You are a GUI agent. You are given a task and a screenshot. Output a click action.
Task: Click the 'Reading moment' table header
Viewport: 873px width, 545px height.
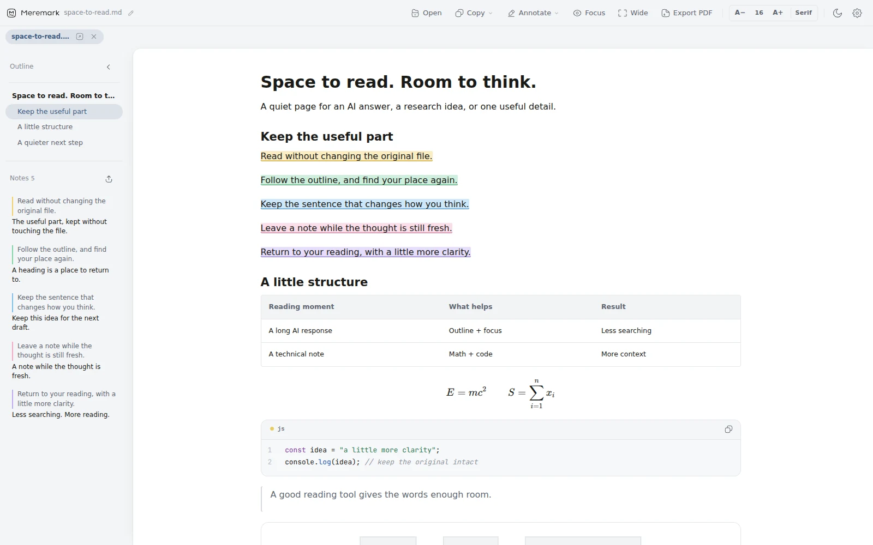click(301, 307)
